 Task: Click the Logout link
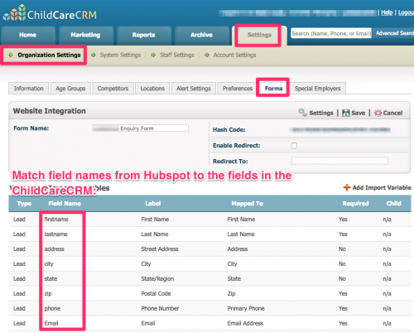point(406,12)
